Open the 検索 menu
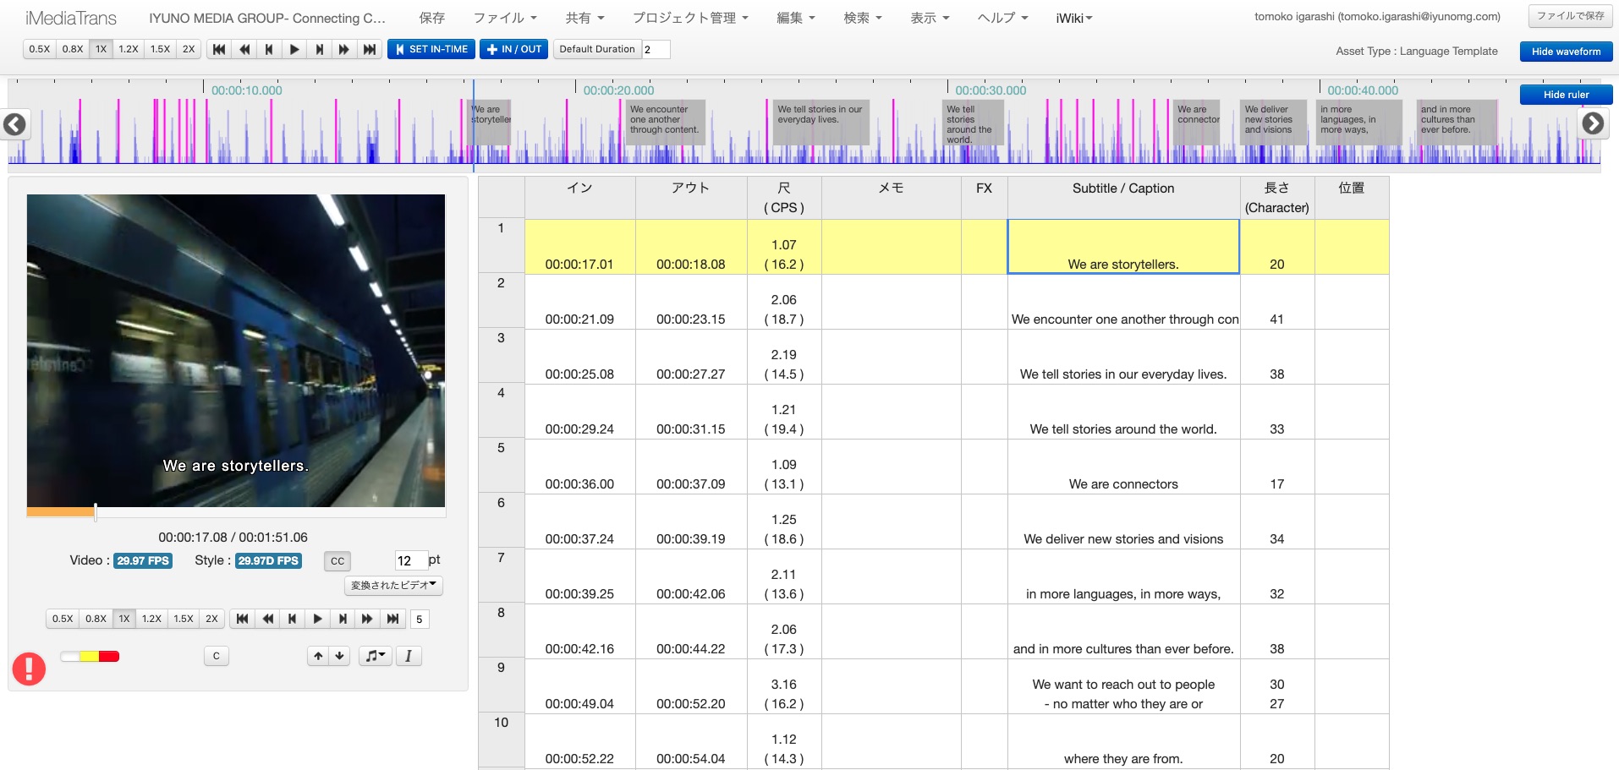Image resolution: width=1619 pixels, height=770 pixels. click(863, 18)
